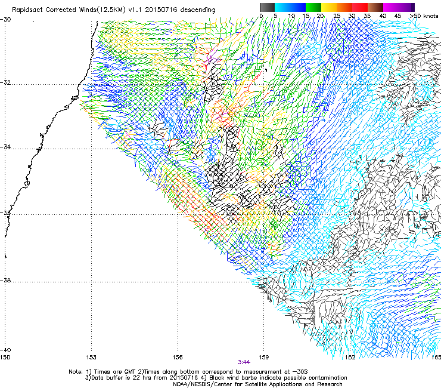Click the longitude label 156
Screen dimensions: 441x388
coord(178,358)
